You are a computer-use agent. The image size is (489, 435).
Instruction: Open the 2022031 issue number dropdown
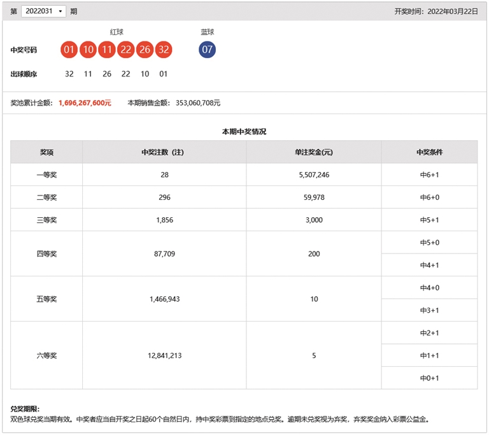pos(43,11)
